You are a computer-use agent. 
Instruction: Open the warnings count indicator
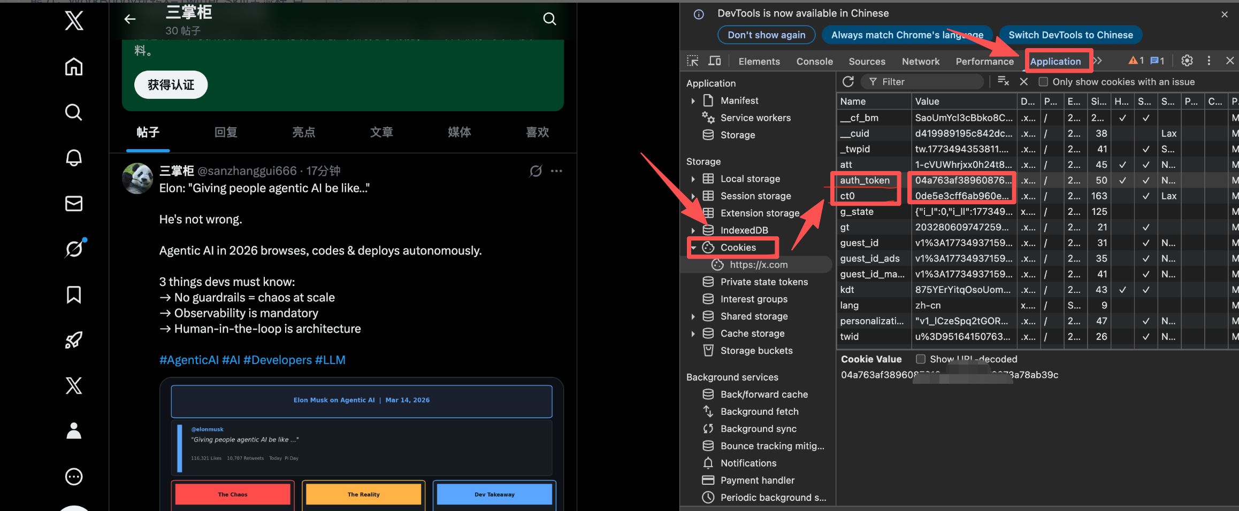point(1136,61)
